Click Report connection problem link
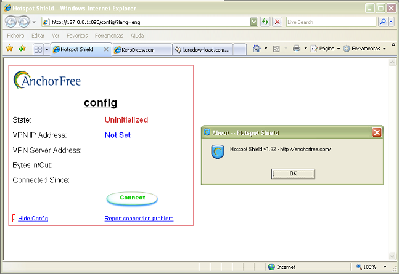 pos(139,219)
